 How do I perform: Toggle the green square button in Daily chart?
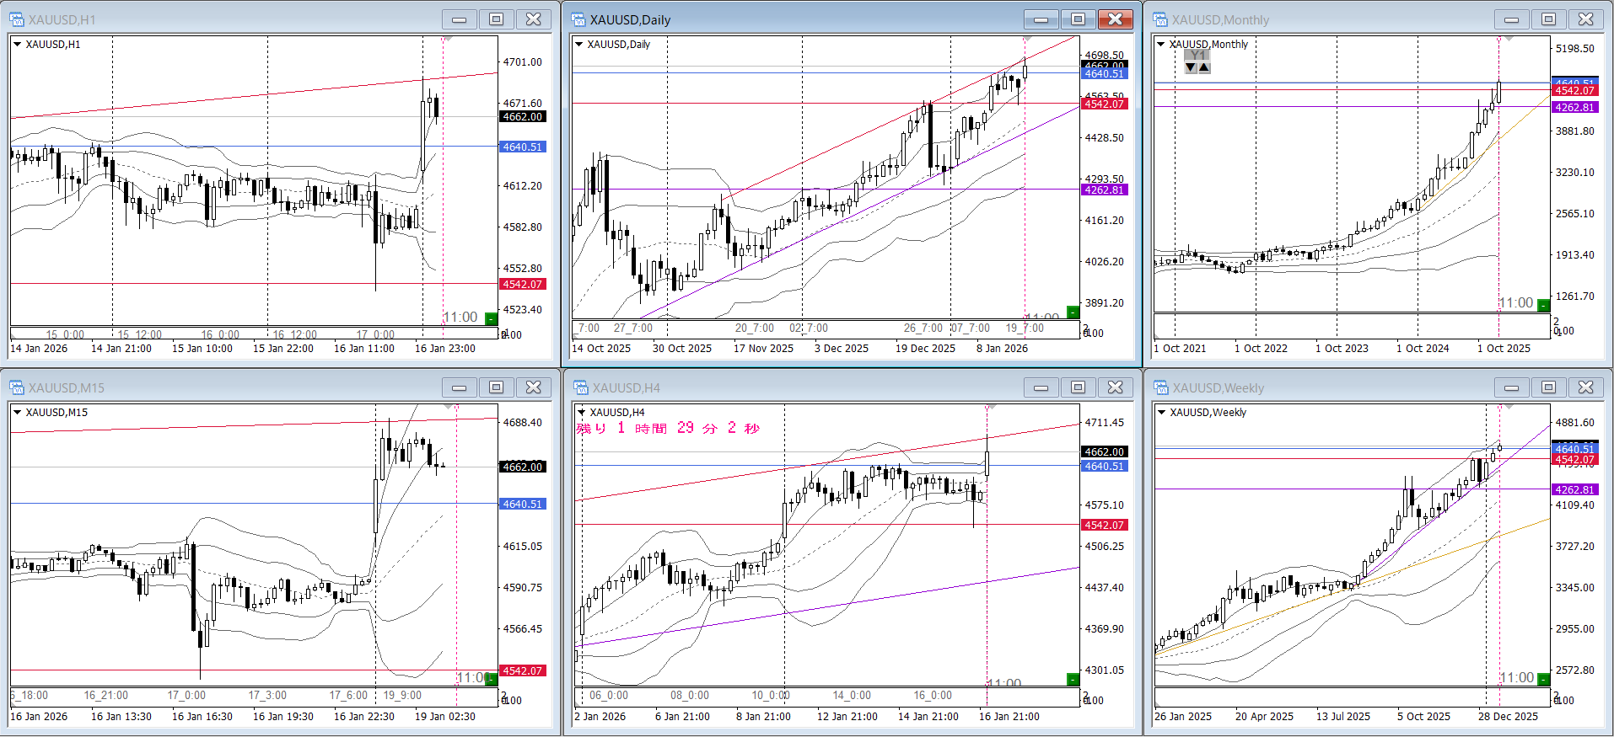click(1073, 312)
